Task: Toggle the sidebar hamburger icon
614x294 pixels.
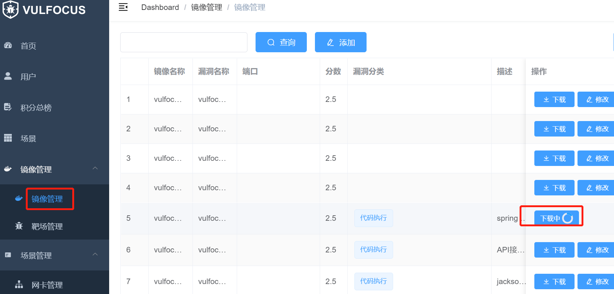Action: pos(123,7)
